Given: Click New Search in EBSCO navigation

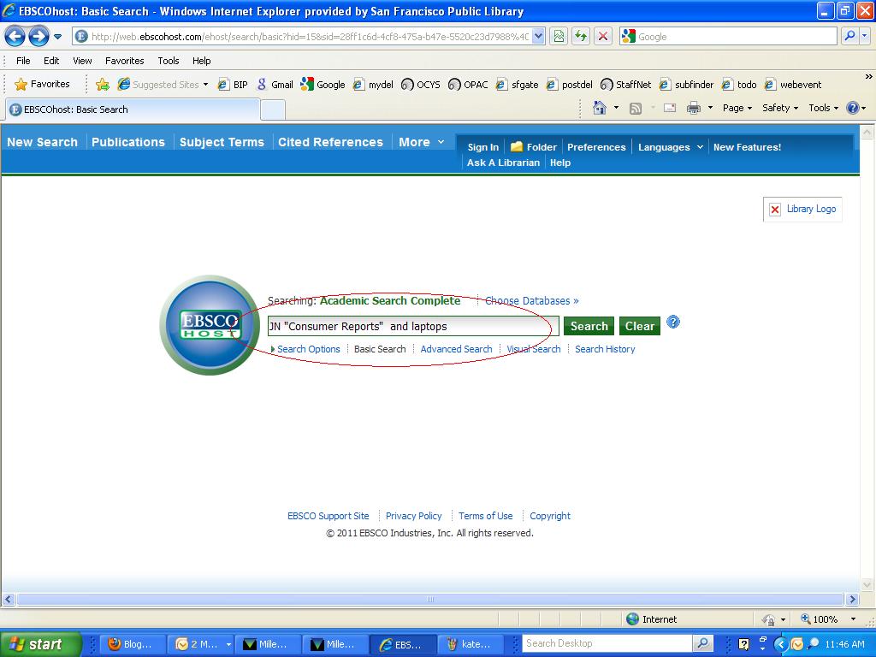Looking at the screenshot, I should tap(43, 142).
